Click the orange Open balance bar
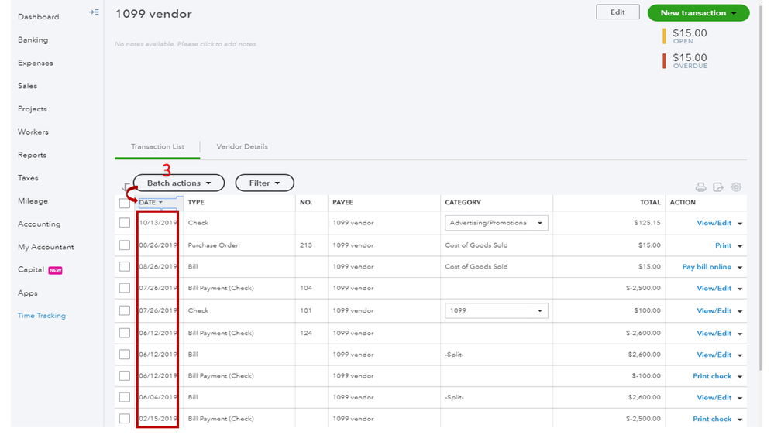This screenshot has height=435, width=774. pos(664,36)
